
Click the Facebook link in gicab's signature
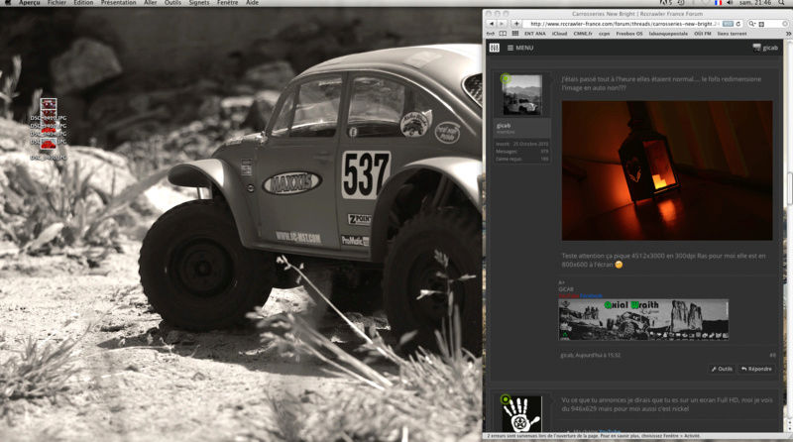click(x=591, y=296)
